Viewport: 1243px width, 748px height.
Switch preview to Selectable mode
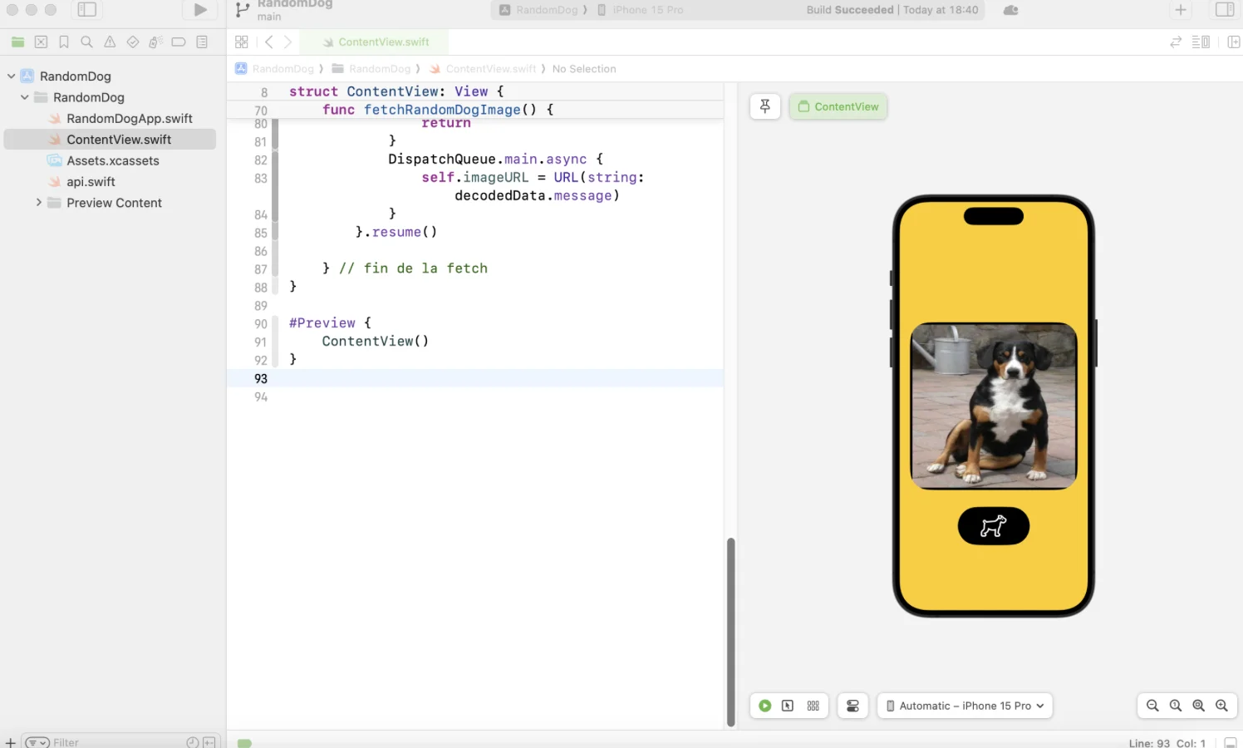(788, 706)
